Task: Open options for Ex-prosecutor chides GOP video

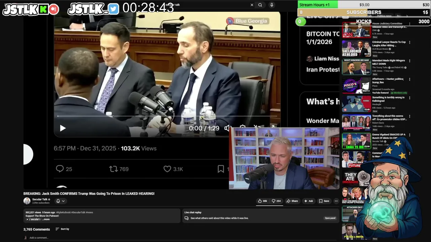Action: (x=409, y=116)
